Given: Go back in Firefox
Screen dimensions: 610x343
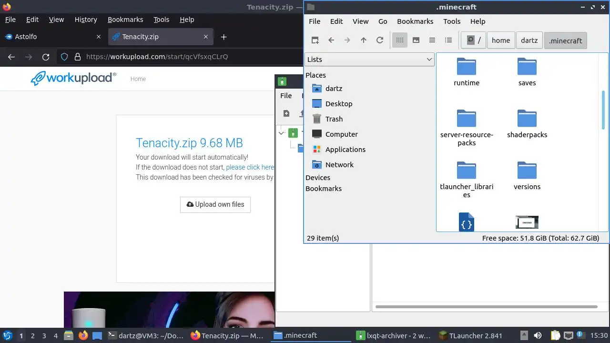Looking at the screenshot, I should [11, 57].
